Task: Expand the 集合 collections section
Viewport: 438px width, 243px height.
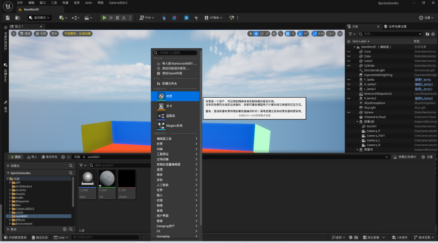Action: click(x=8, y=229)
